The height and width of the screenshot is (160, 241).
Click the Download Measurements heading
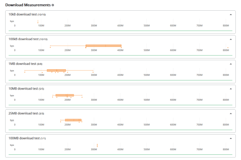pos(28,5)
